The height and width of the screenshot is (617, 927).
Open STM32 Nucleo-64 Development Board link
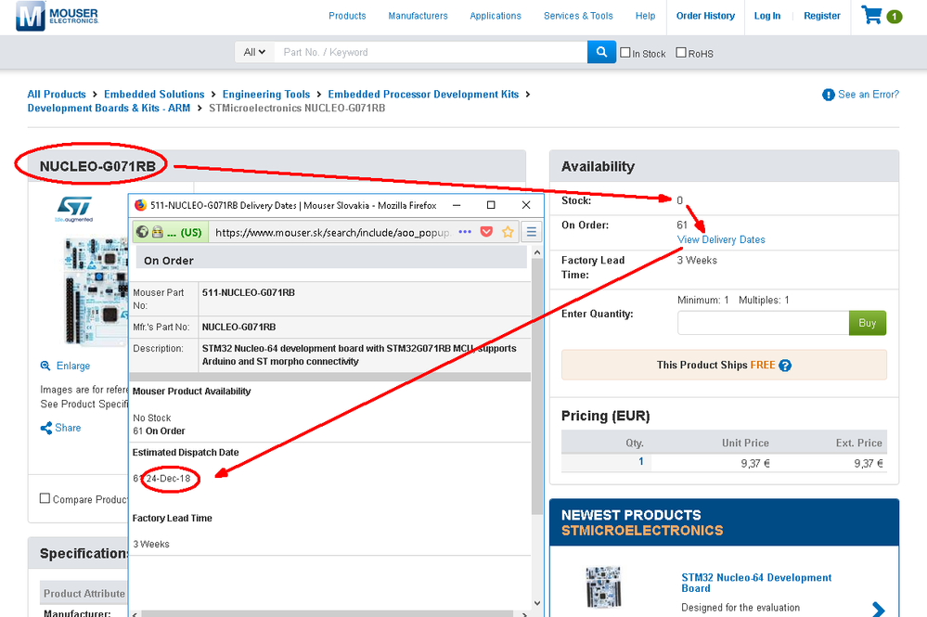point(756,583)
